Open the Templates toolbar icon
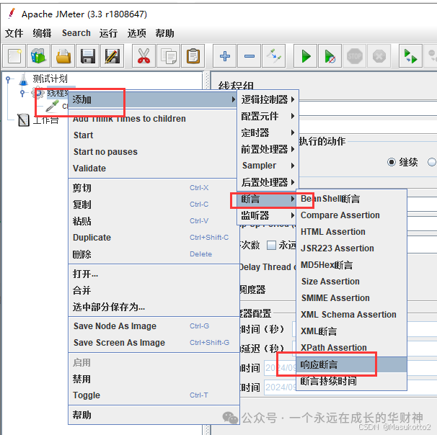 point(38,55)
